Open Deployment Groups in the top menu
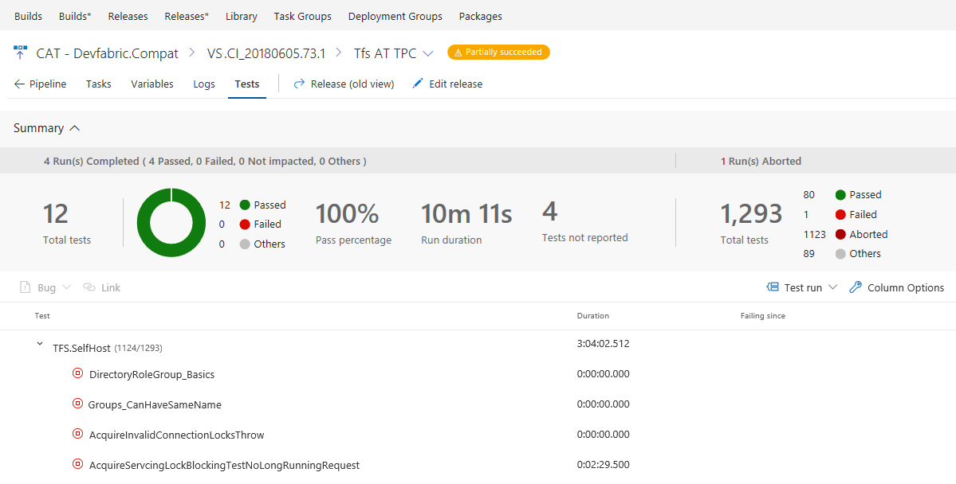The width and height of the screenshot is (956, 484). 395,16
